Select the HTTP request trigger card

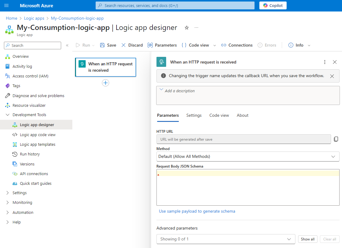[x=106, y=67]
